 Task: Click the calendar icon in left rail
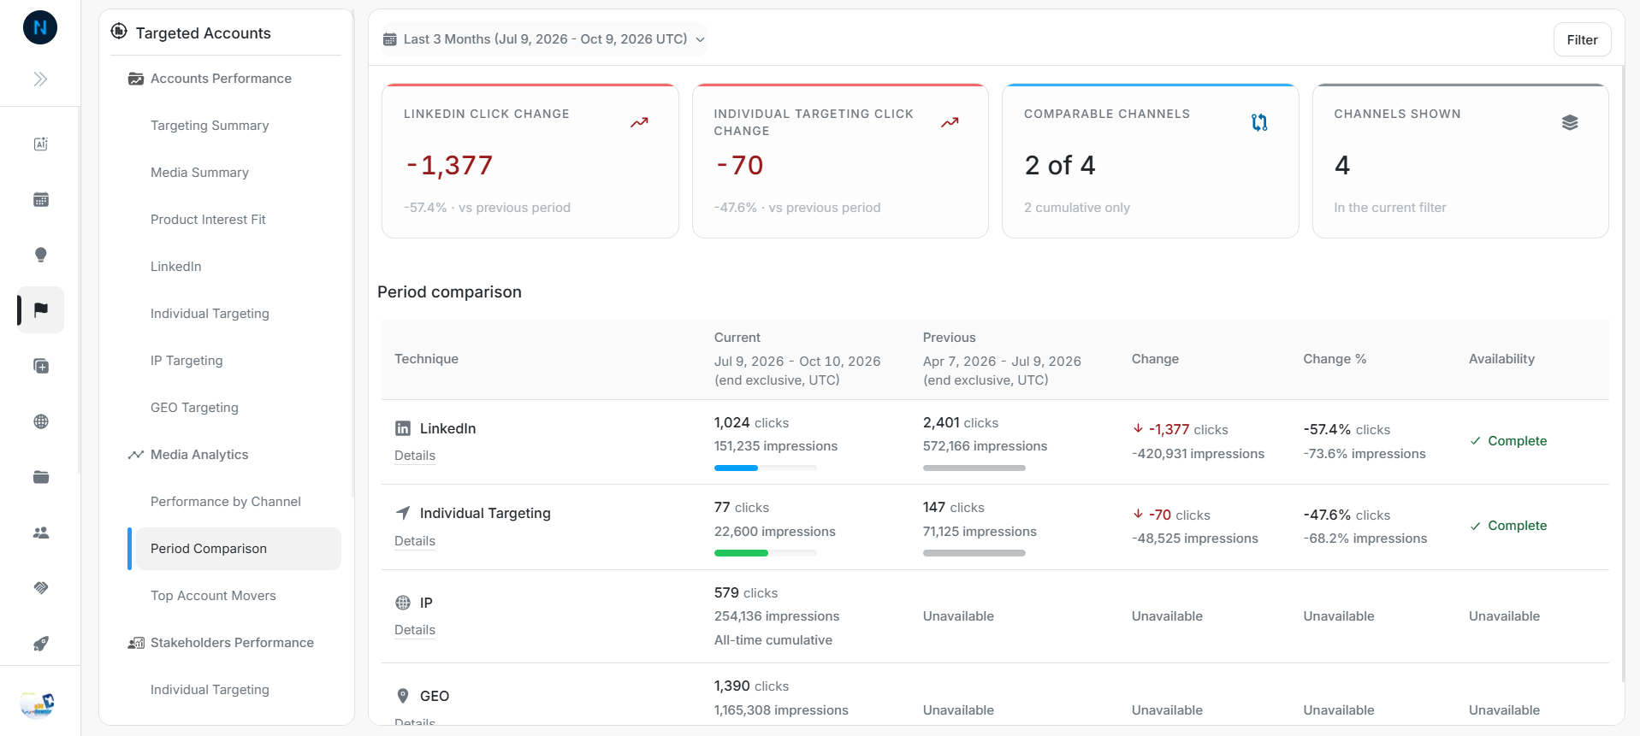40,199
